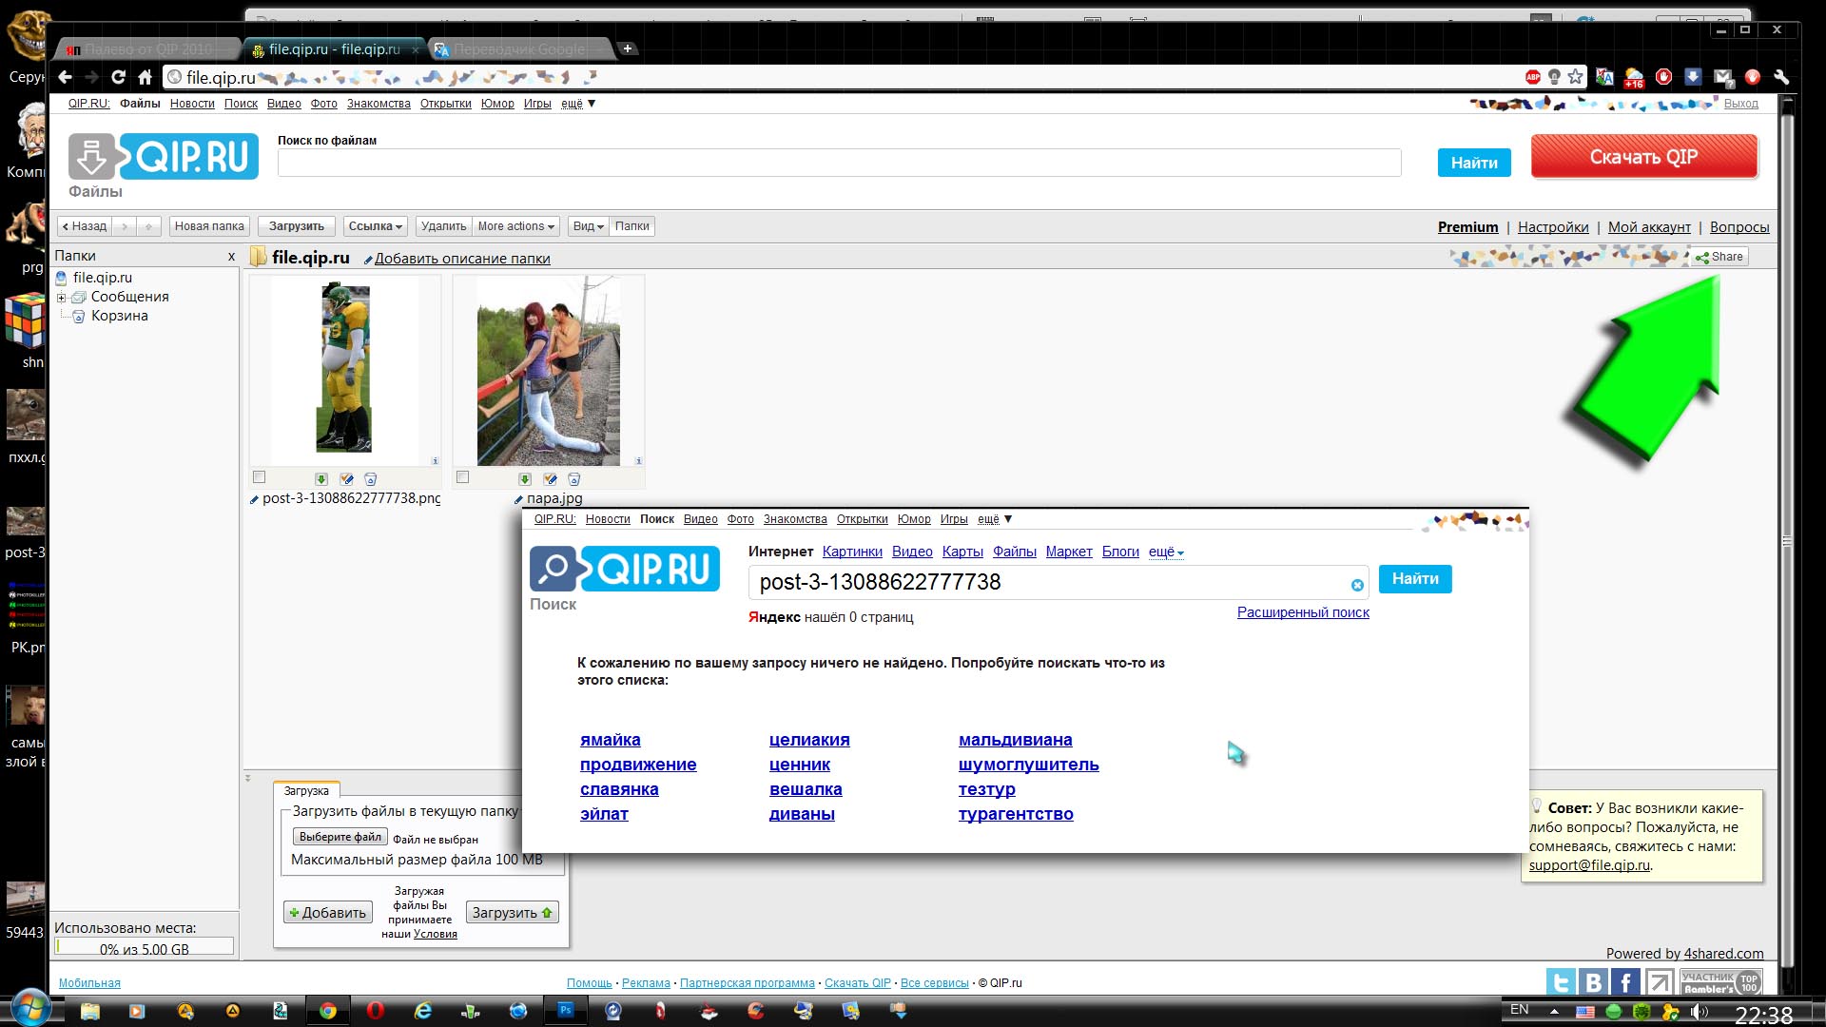Delete post-3-13088622777738.png using its trash icon
This screenshot has width=1826, height=1027.
point(371,479)
